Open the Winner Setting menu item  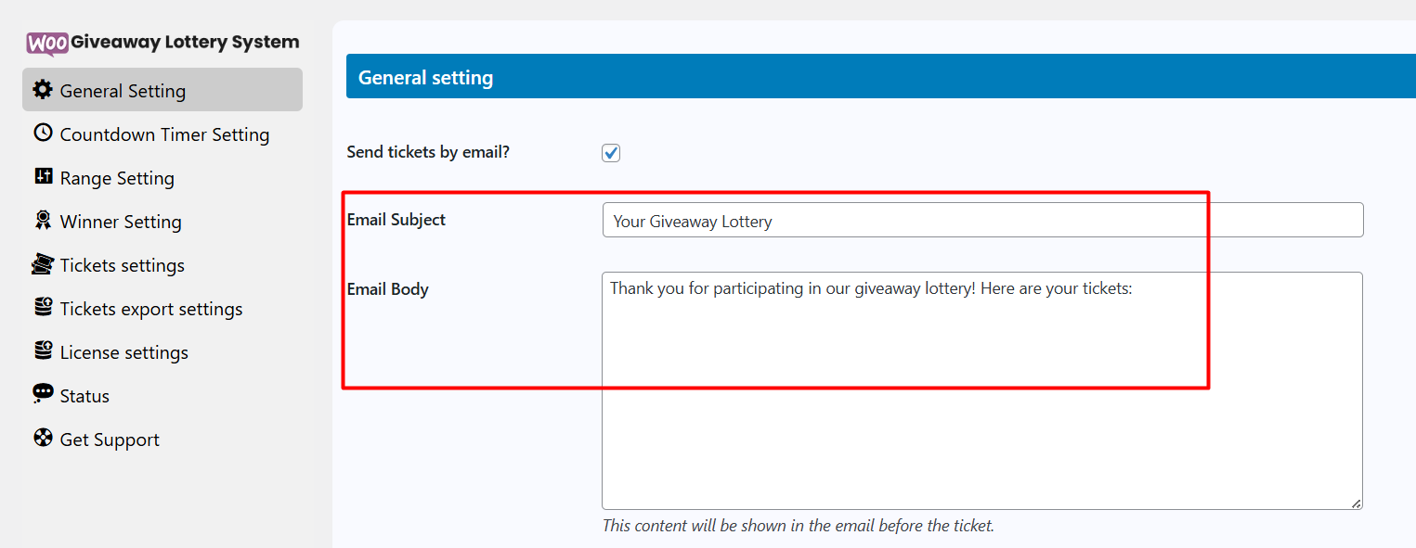(121, 222)
